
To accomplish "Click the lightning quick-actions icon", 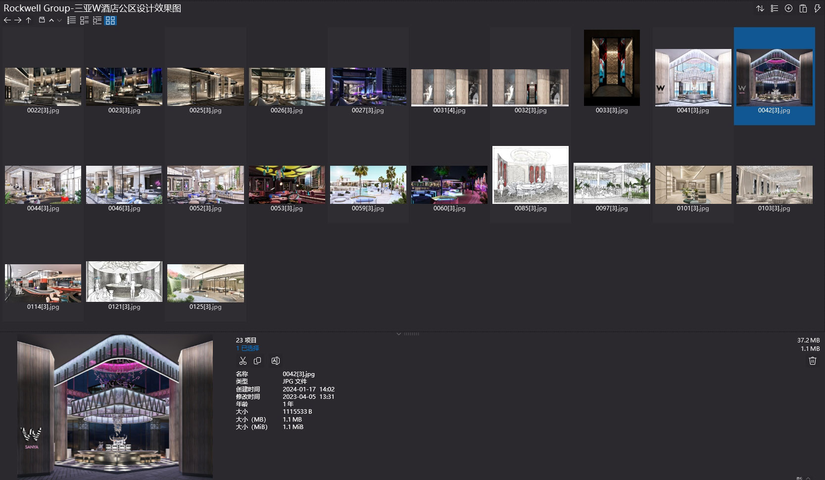I will pos(818,8).
